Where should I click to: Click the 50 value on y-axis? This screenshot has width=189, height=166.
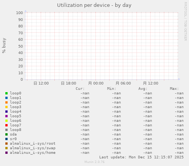(21, 46)
